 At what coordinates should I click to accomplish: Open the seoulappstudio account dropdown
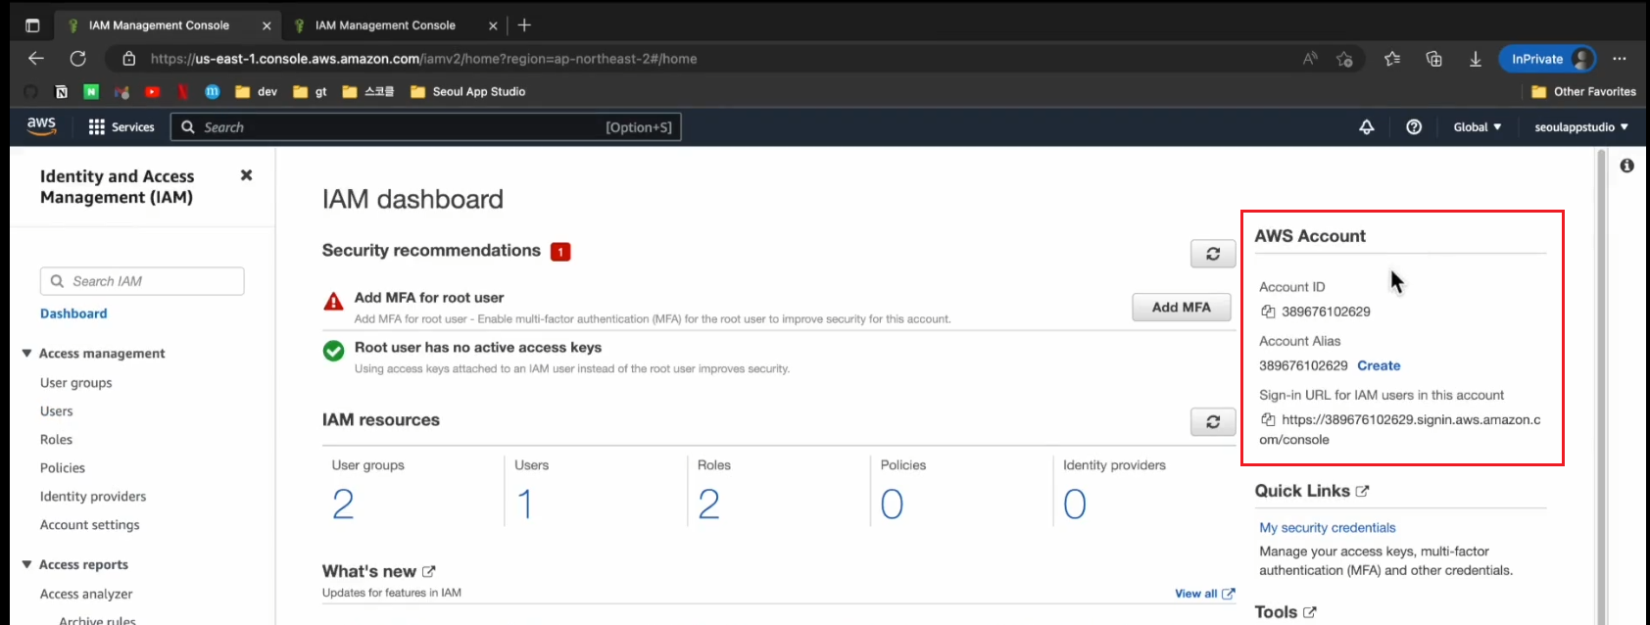pyautogui.click(x=1581, y=127)
